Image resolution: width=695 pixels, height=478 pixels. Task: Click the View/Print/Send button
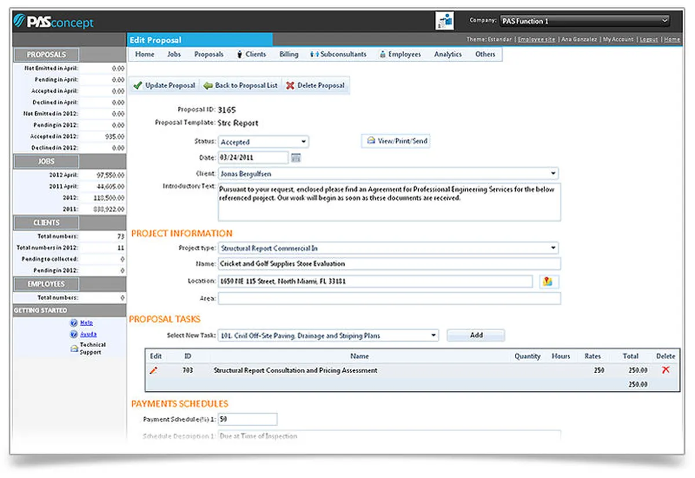point(396,141)
